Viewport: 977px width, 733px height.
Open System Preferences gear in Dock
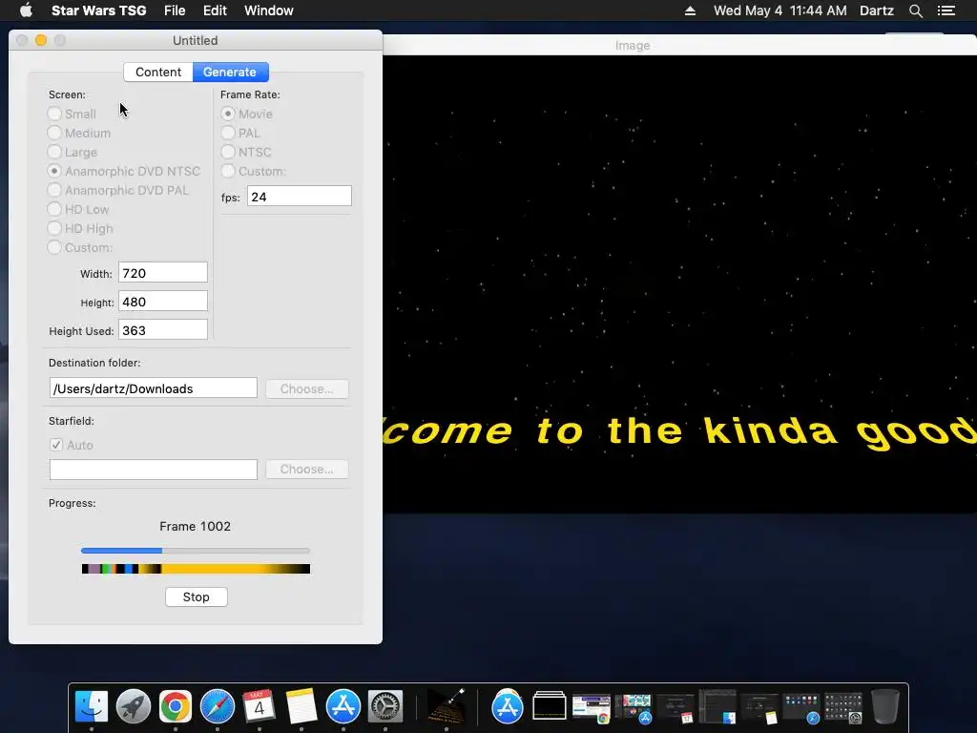click(x=385, y=707)
